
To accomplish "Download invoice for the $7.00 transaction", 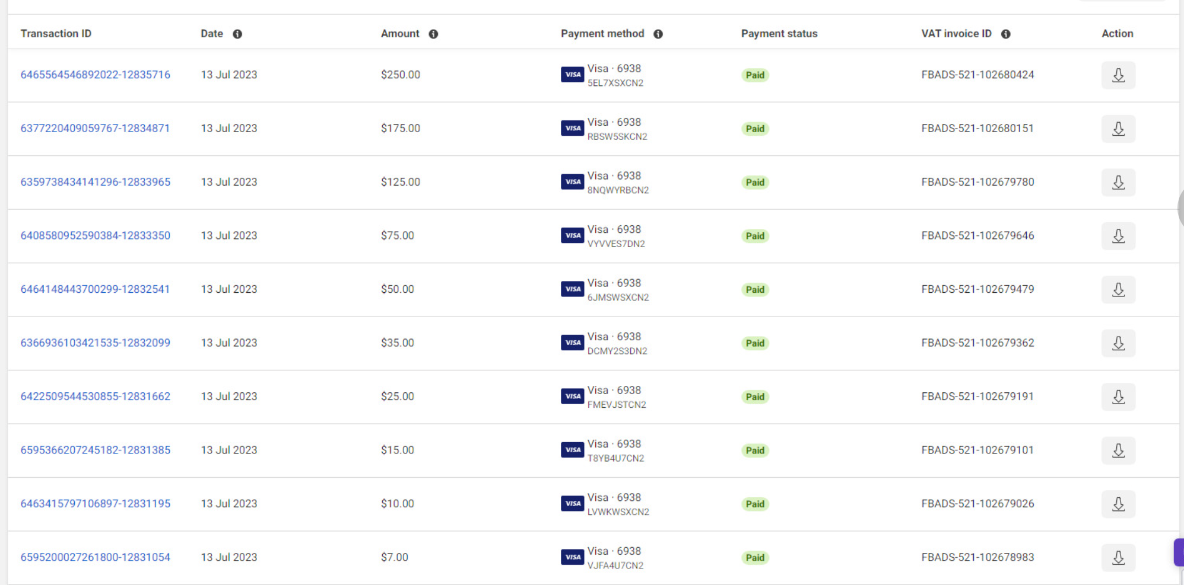I will (x=1118, y=558).
